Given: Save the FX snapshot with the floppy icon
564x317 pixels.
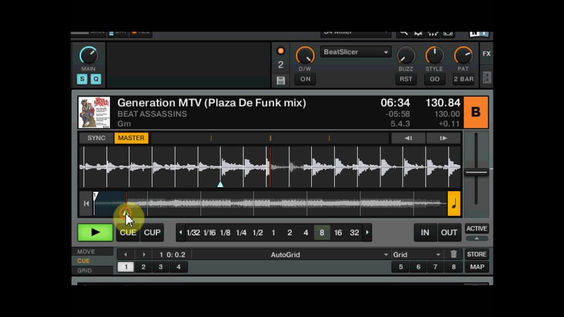Looking at the screenshot, I should click(x=281, y=80).
